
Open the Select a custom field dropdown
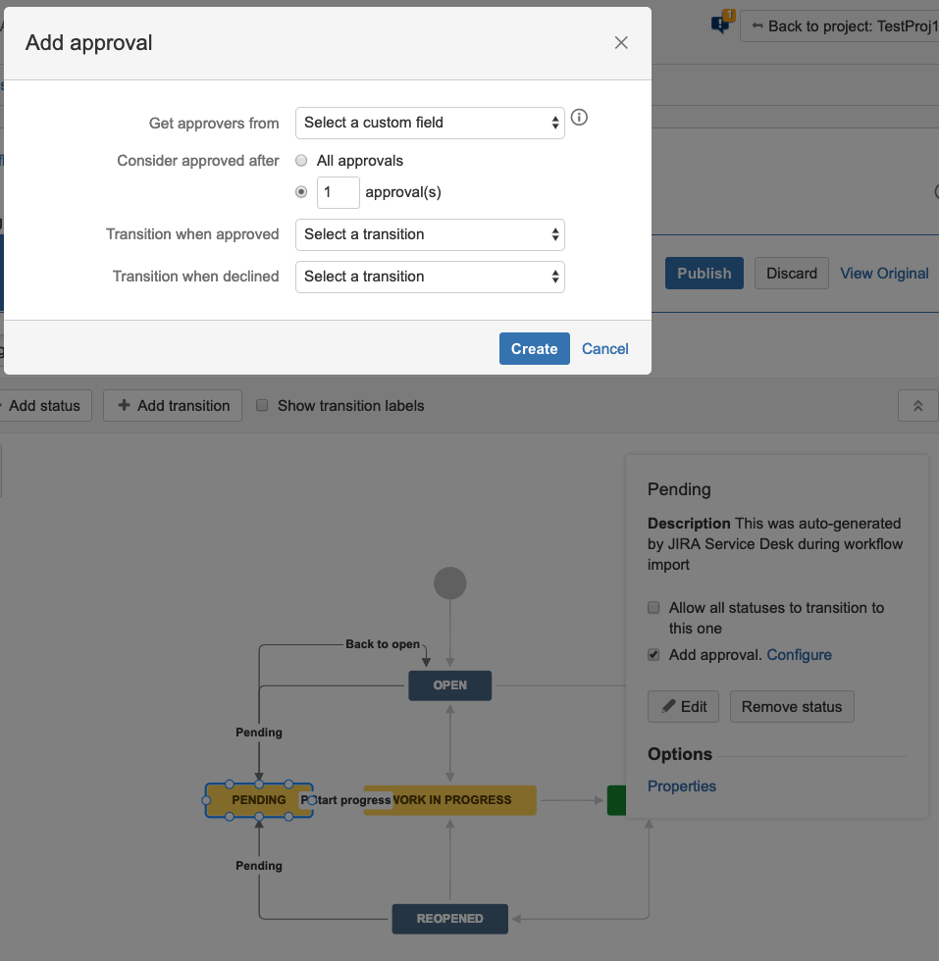tap(430, 123)
